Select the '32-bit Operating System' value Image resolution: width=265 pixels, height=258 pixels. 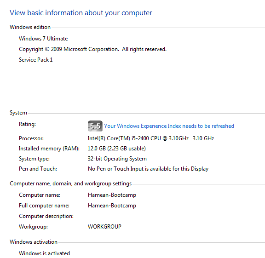[117, 159]
